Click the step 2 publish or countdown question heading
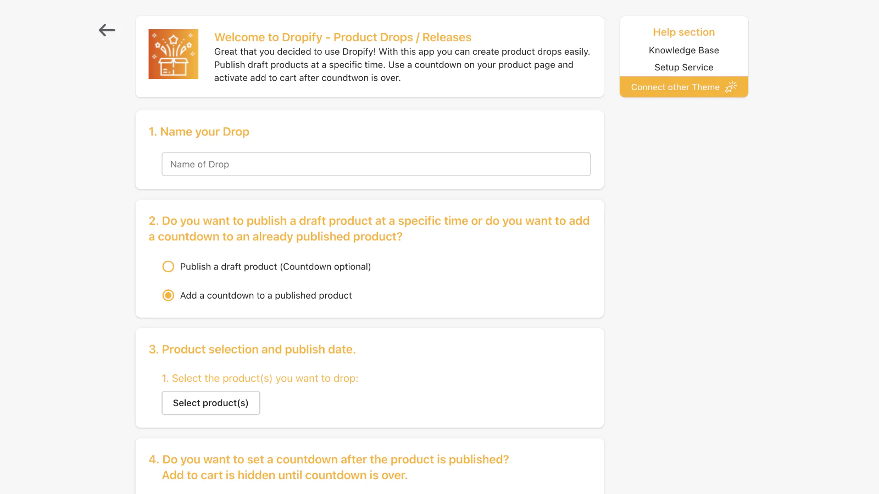 [x=369, y=229]
